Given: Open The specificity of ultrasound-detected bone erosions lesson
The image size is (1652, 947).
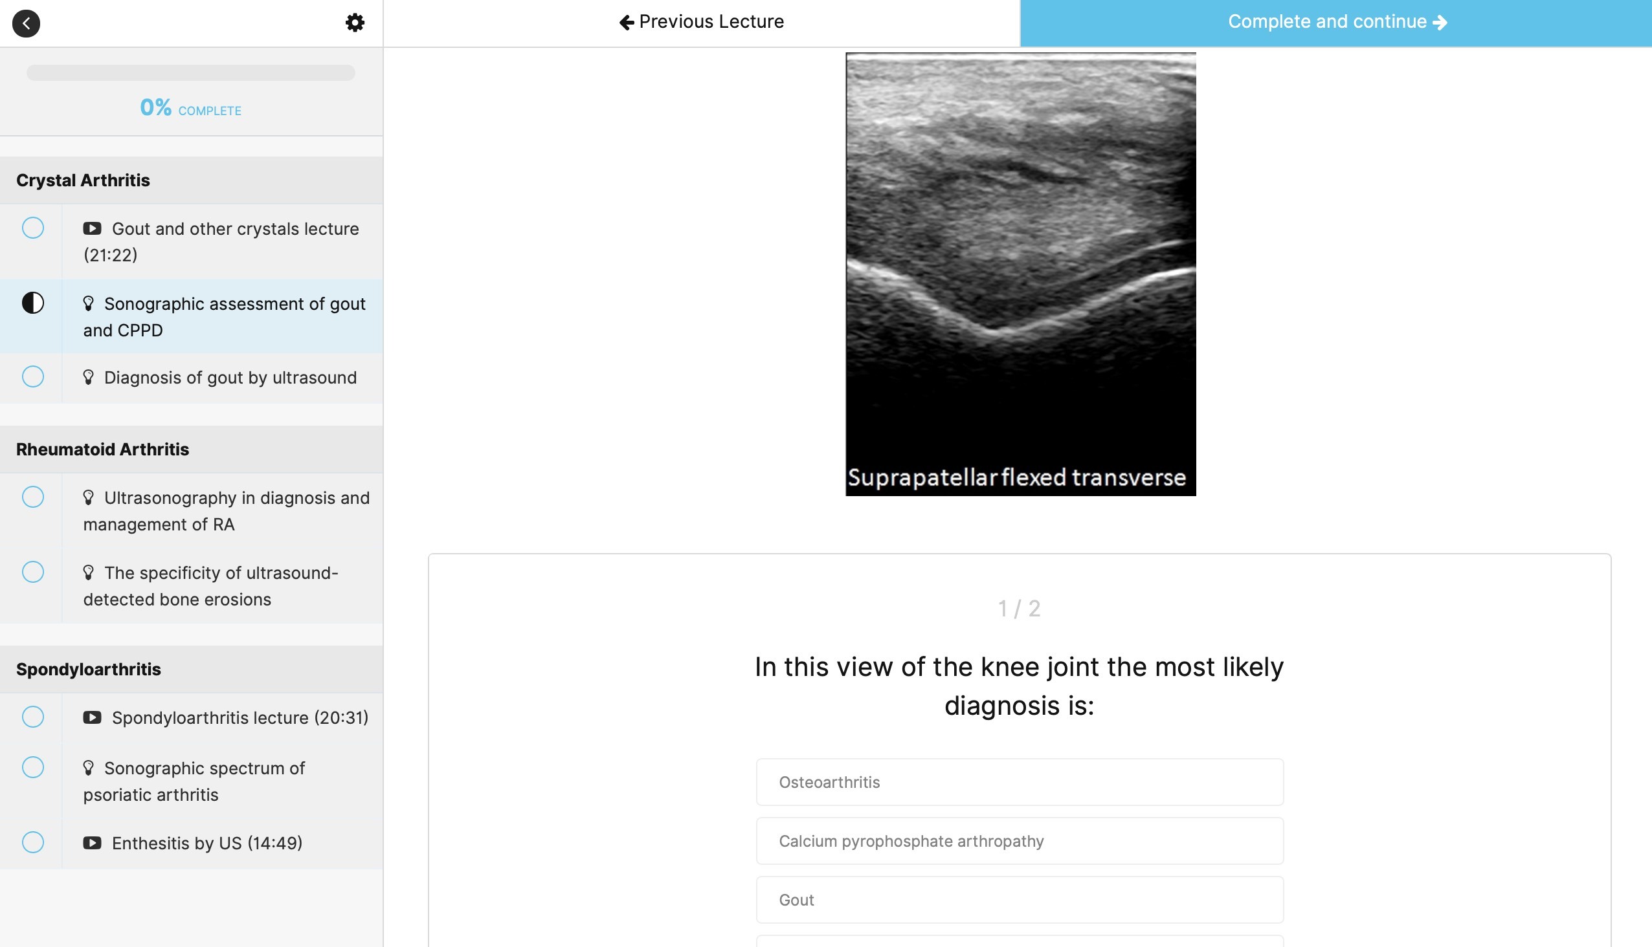Looking at the screenshot, I should click(x=221, y=585).
